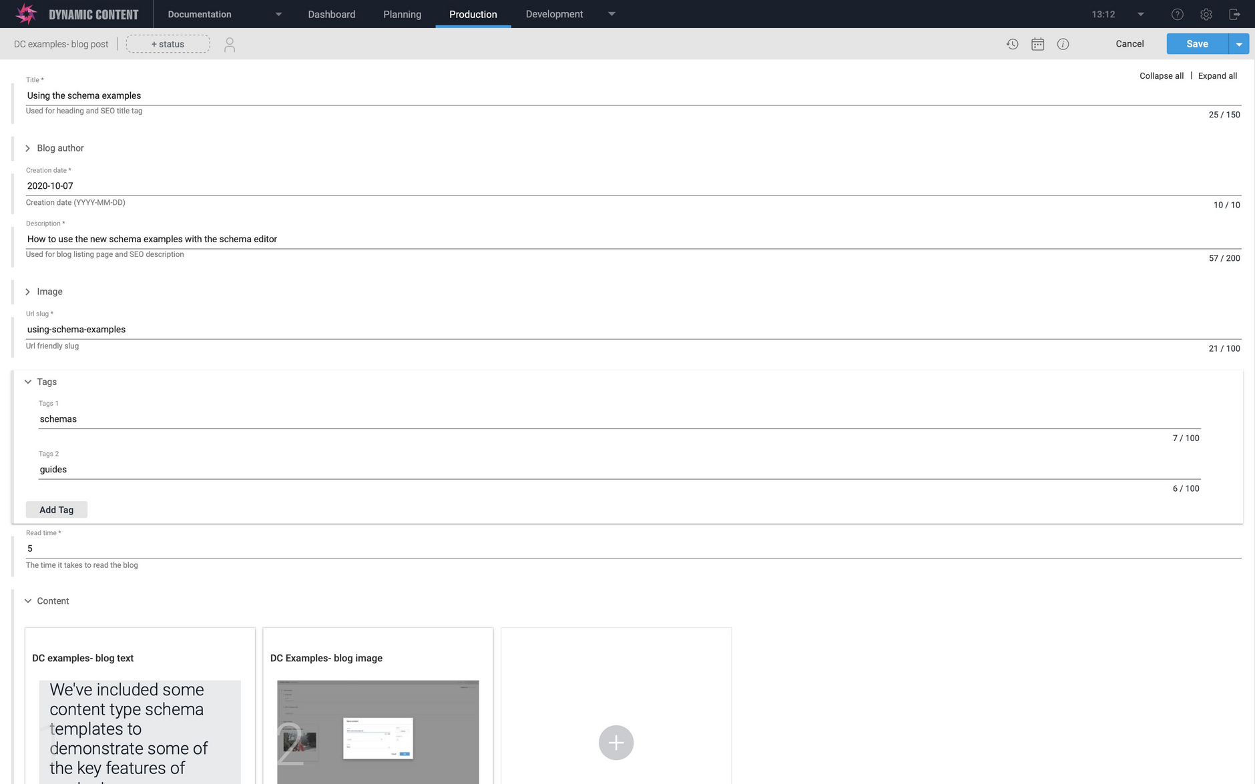The image size is (1255, 784).
Task: Add content with the plus circle
Action: [615, 742]
